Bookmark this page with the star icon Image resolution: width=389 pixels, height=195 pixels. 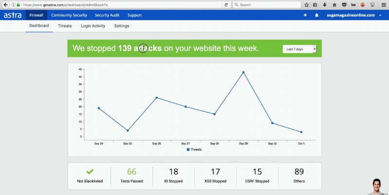[307, 5]
